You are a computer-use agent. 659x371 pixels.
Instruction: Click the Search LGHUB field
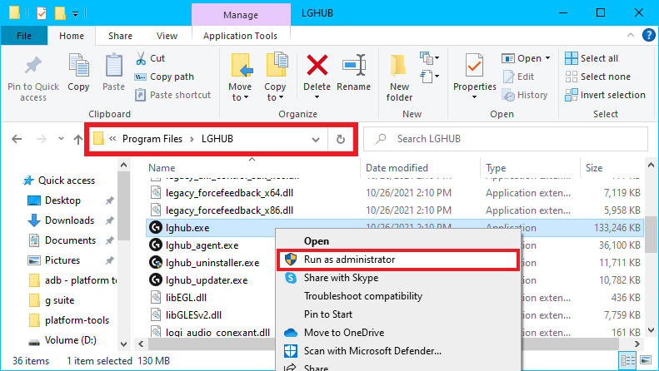506,139
